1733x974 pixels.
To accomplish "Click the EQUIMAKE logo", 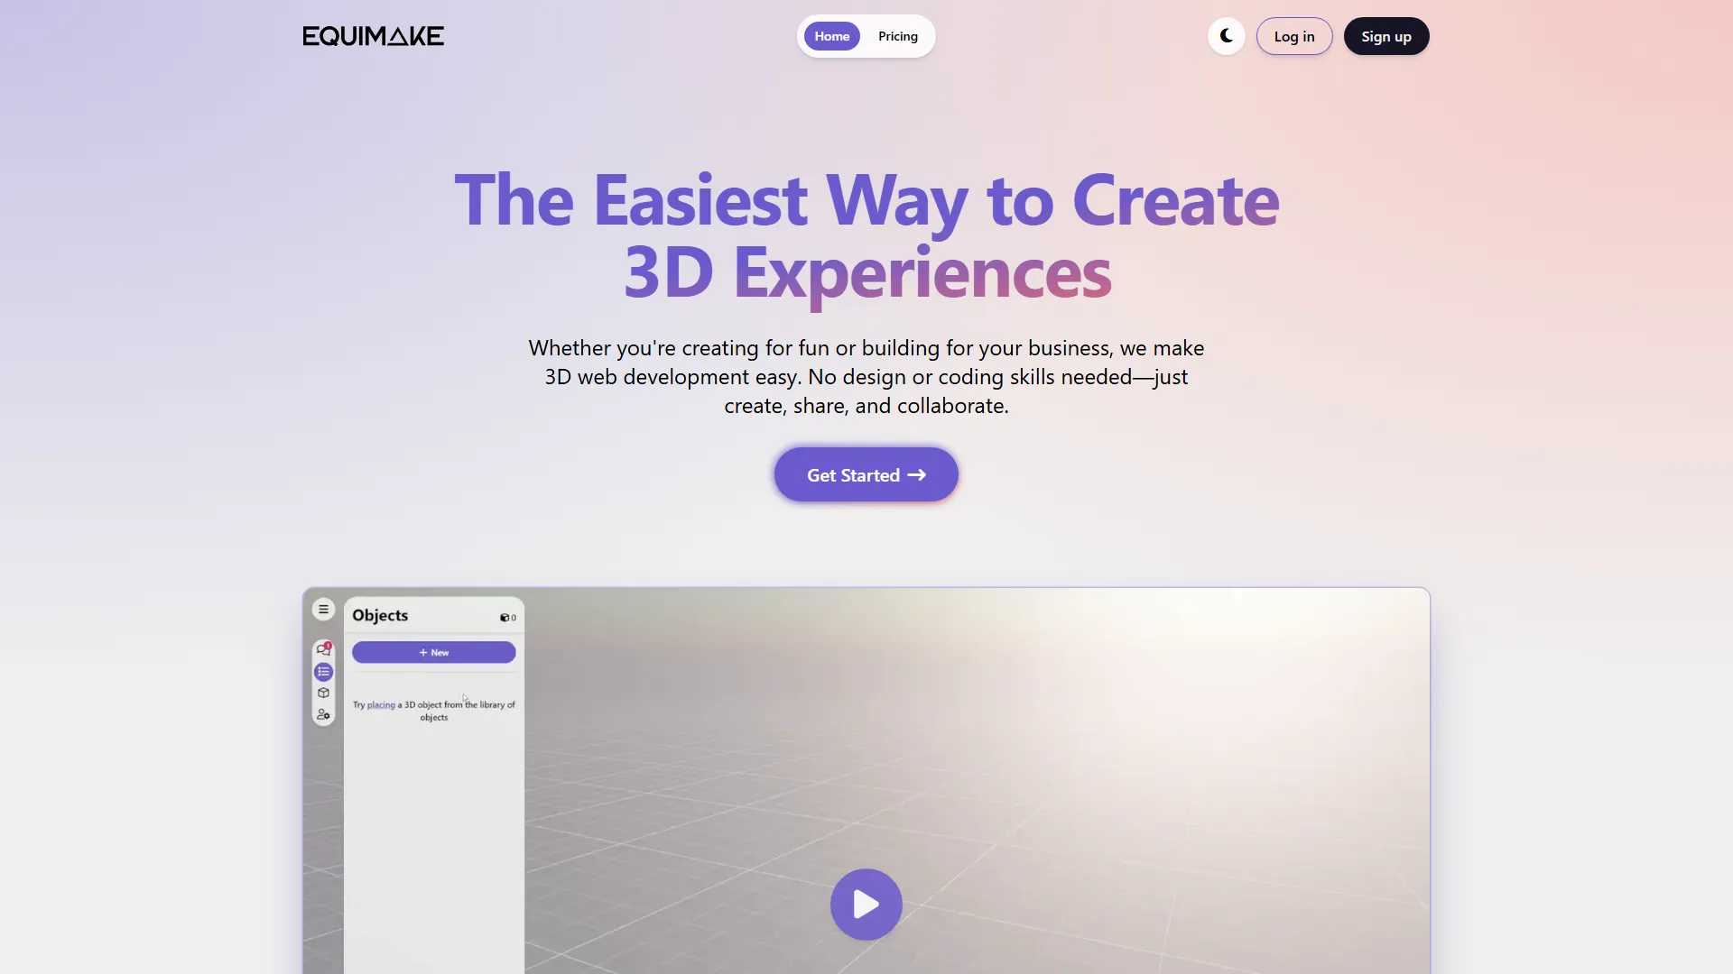I will [x=373, y=36].
